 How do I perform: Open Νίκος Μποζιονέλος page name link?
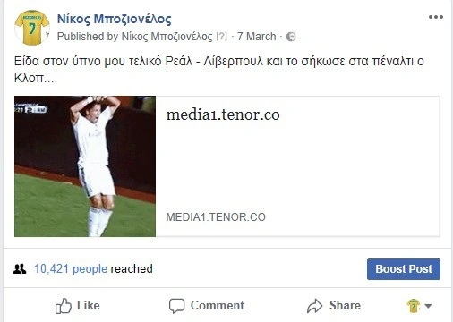[x=115, y=19]
